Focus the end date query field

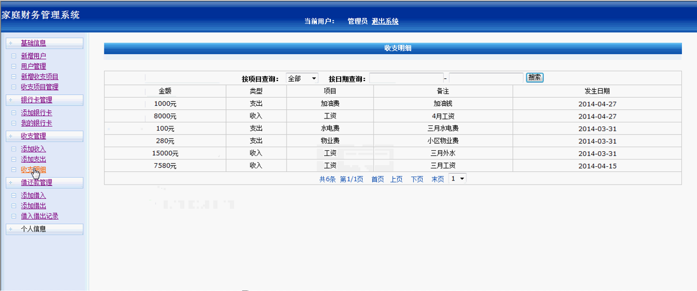coord(486,78)
